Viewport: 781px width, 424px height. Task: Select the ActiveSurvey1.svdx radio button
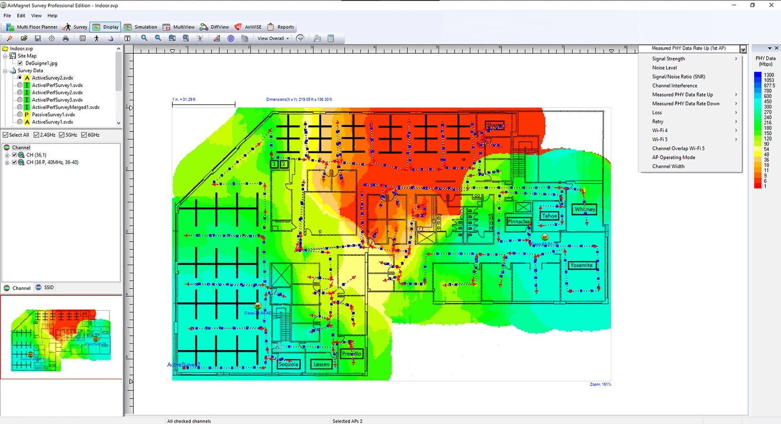tap(19, 122)
